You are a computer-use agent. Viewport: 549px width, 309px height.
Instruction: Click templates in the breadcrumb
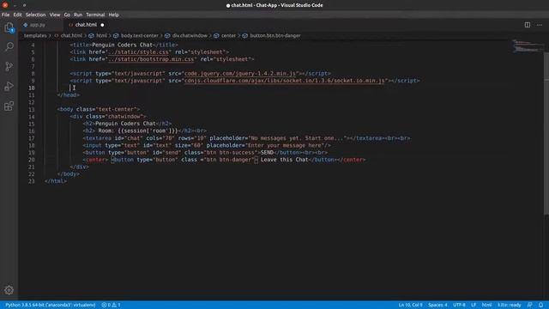(x=35, y=35)
